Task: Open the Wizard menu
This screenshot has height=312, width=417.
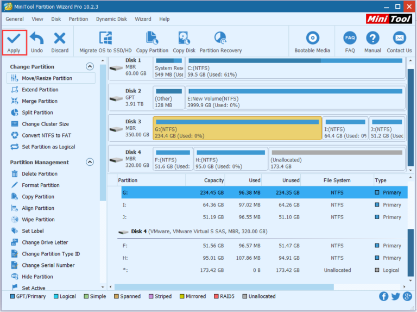Action: 143,19
